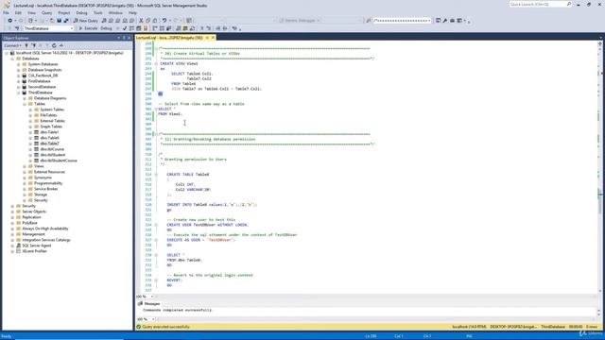This screenshot has height=340, width=605.
Task: Click the Save file icon
Action: point(59,21)
